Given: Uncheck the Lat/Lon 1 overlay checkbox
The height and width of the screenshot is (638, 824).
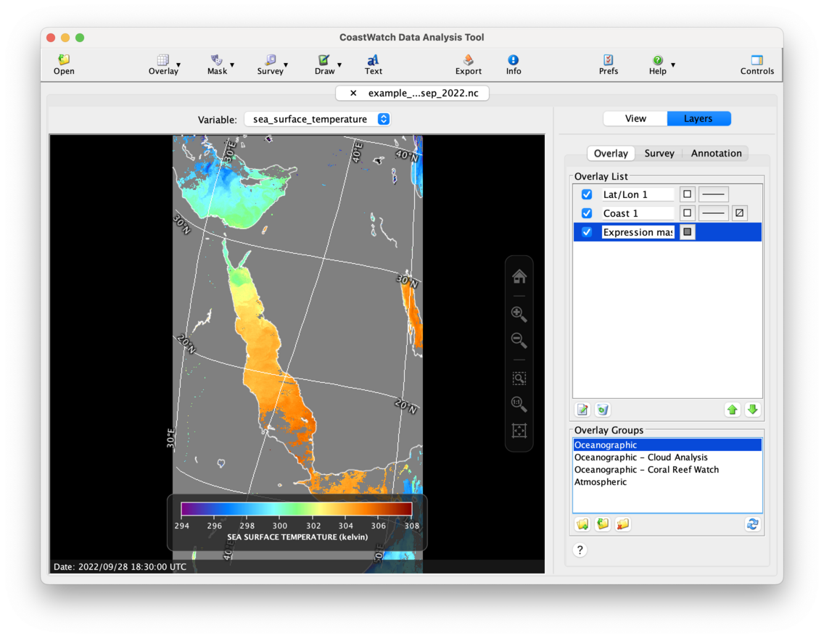Looking at the screenshot, I should pyautogui.click(x=587, y=194).
